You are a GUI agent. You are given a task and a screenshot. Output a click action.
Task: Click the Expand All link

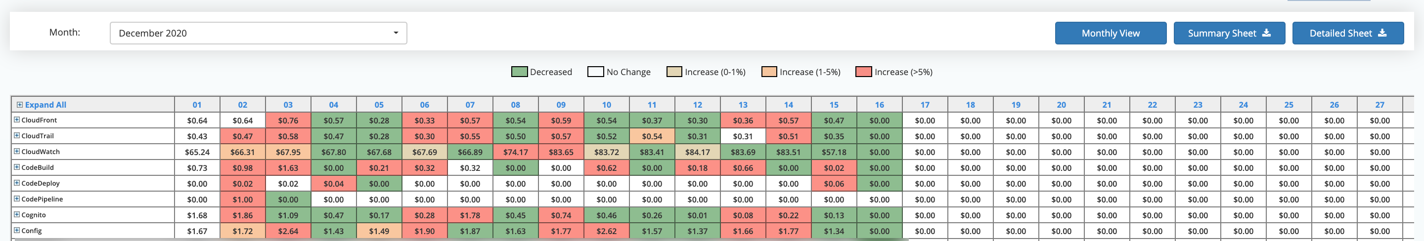tap(45, 105)
